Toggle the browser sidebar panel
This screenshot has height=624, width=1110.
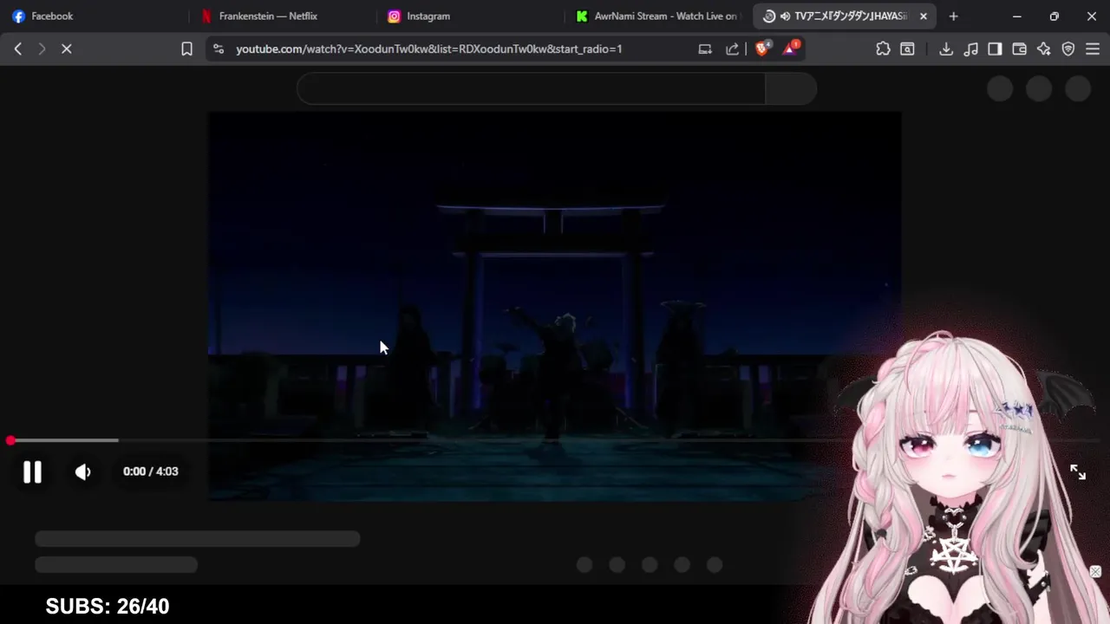coord(995,49)
